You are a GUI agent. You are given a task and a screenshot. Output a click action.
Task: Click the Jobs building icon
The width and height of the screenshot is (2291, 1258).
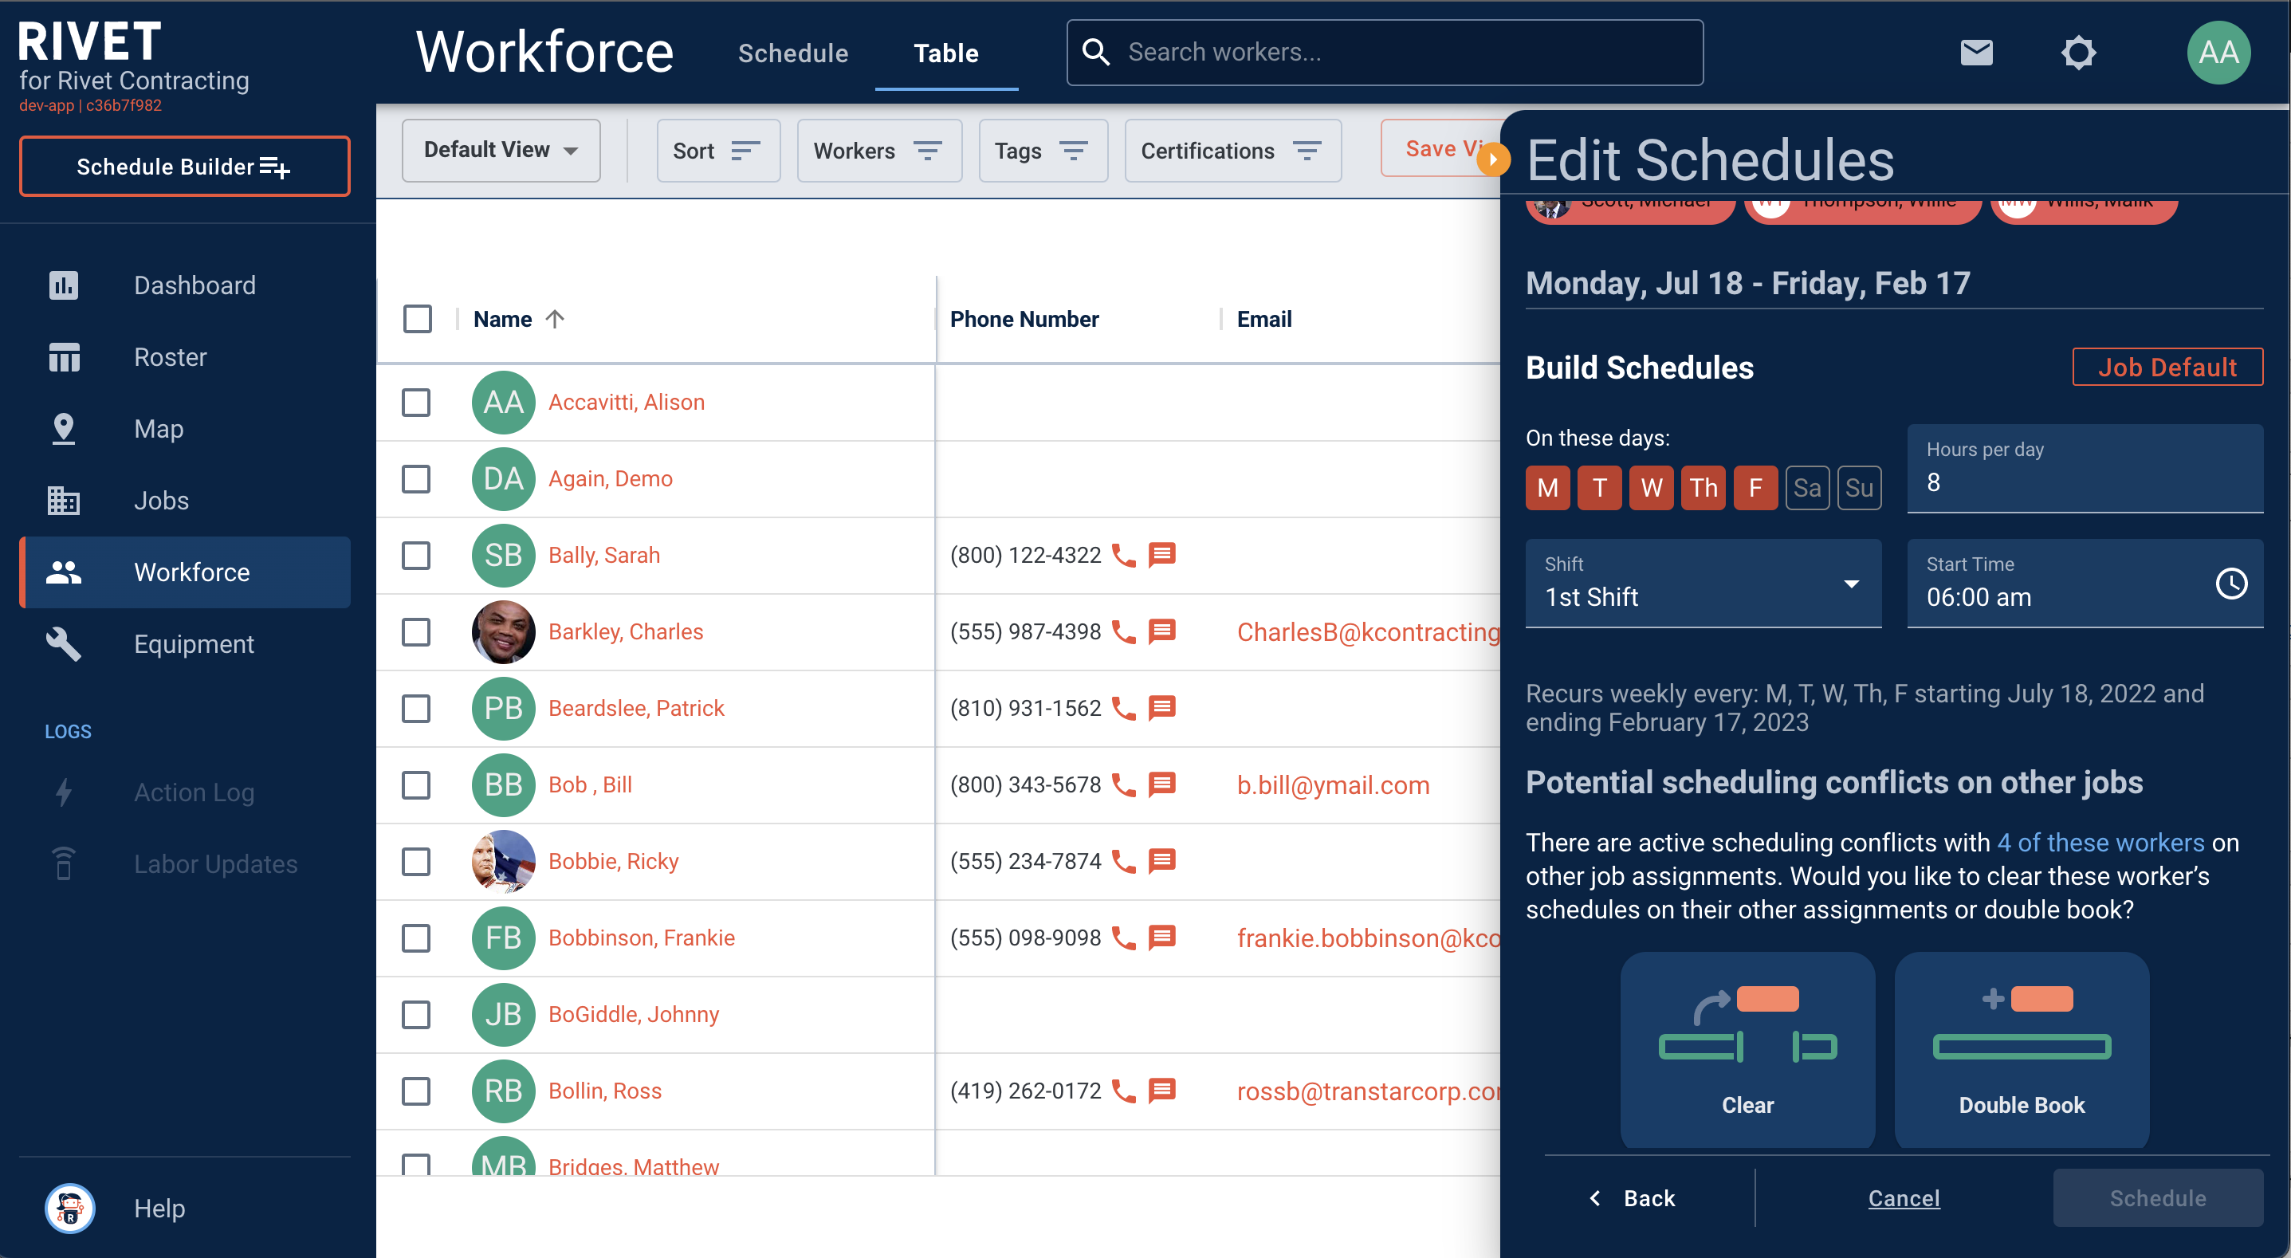click(x=63, y=500)
